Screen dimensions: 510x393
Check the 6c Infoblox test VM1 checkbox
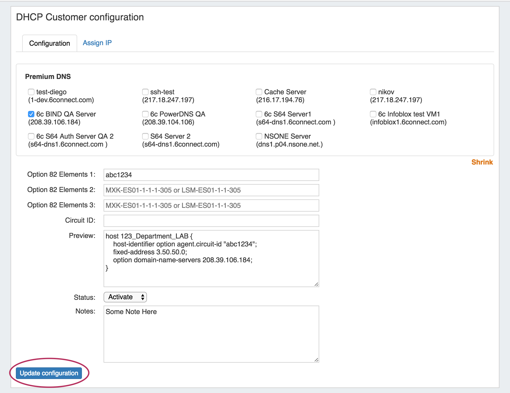tap(373, 114)
